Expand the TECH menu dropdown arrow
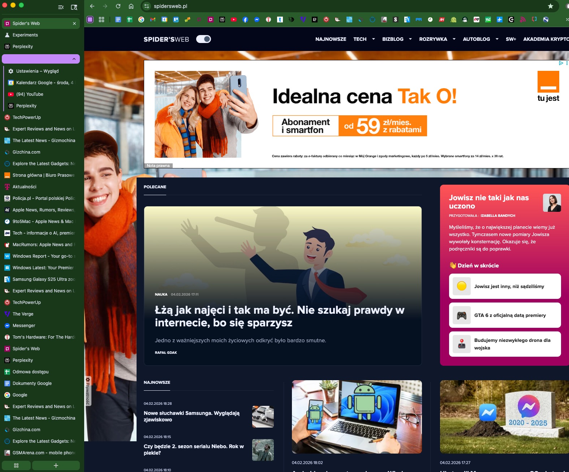Image resolution: width=569 pixels, height=472 pixels. click(374, 39)
